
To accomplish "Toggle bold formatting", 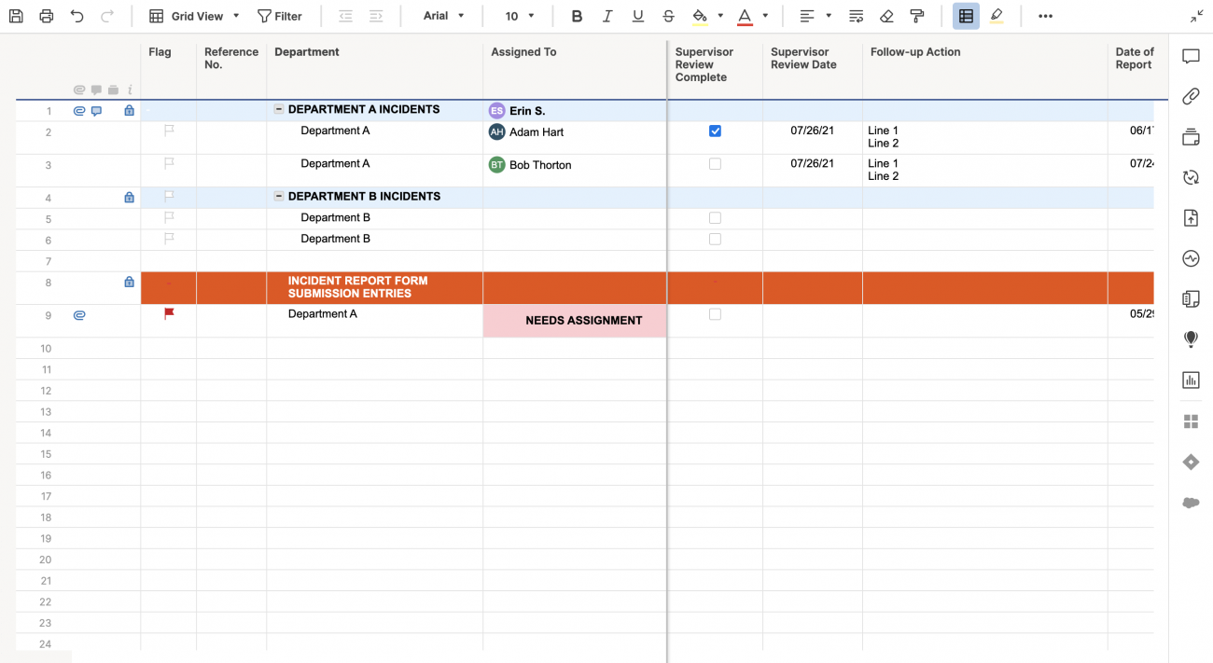I will point(577,16).
